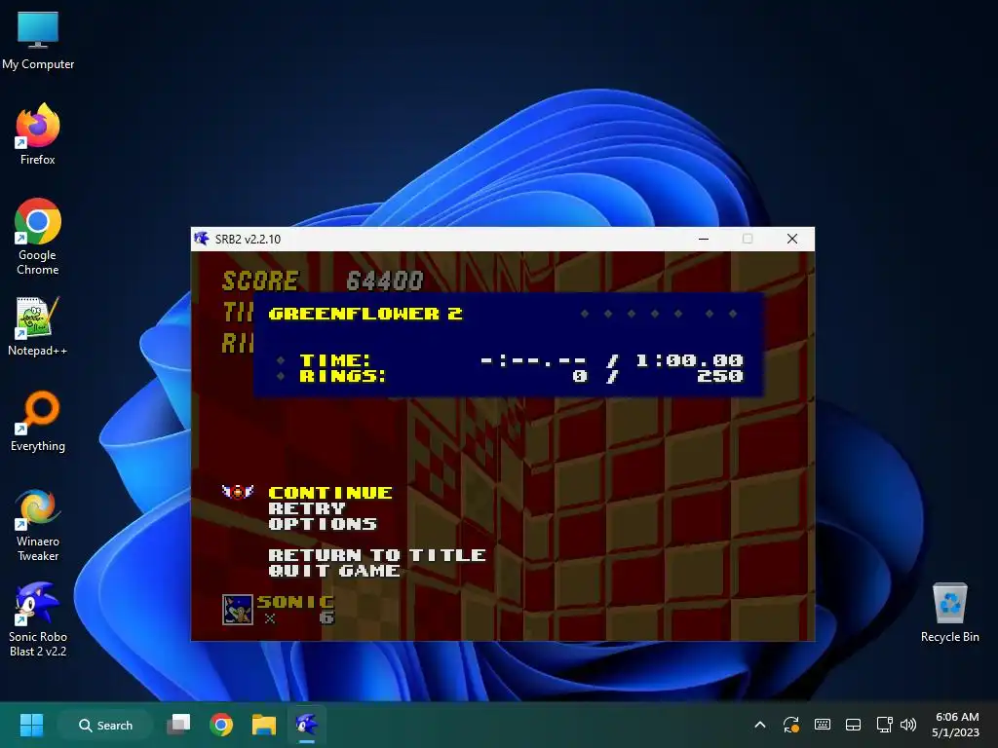Click the RINGS record label
Screen dimensions: 998x748
point(342,376)
